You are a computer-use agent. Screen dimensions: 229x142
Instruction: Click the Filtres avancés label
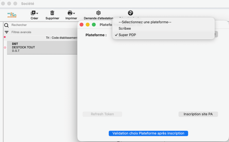[21, 32]
